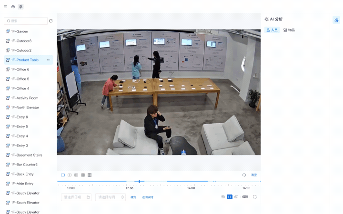The height and width of the screenshot is (214, 343).
Task: Click the 清空 (clear) link
Action: pyautogui.click(x=254, y=175)
